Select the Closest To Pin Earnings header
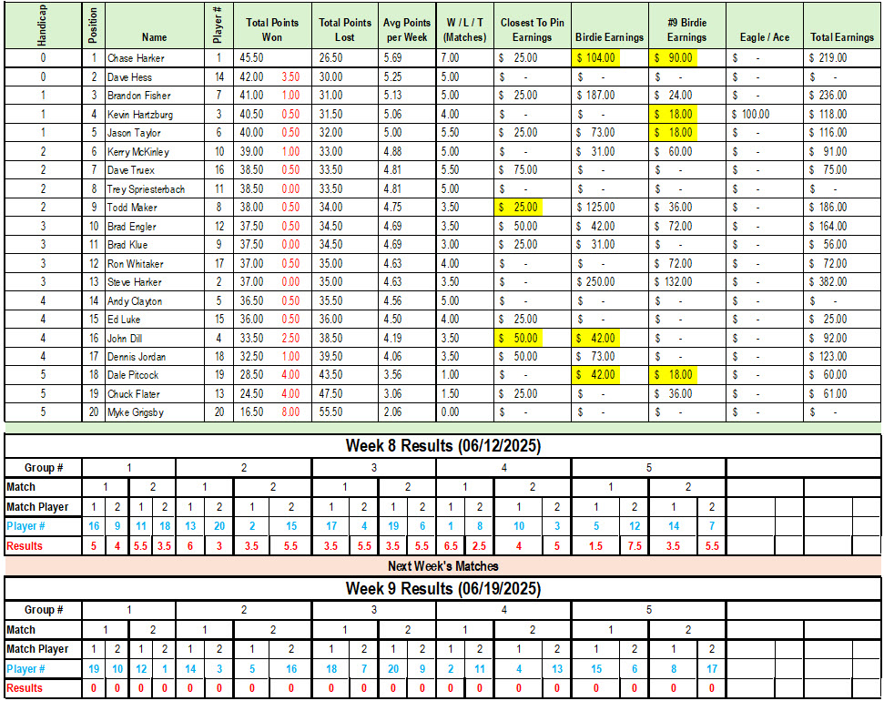 pos(532,30)
